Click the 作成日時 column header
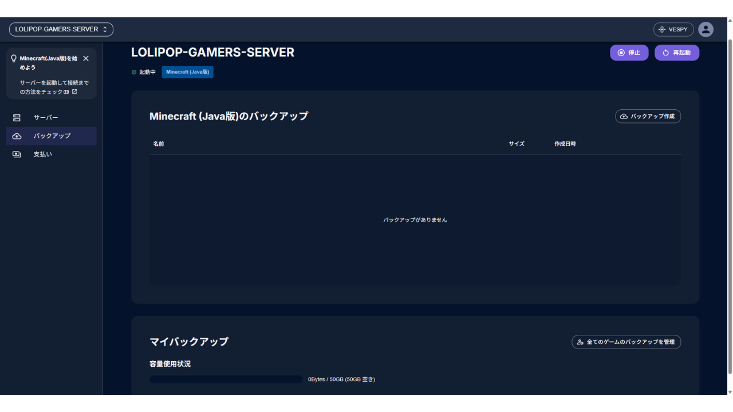Image resolution: width=733 pixels, height=412 pixels. coord(565,144)
